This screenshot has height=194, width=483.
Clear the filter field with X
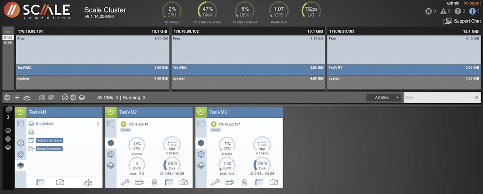click(x=476, y=97)
